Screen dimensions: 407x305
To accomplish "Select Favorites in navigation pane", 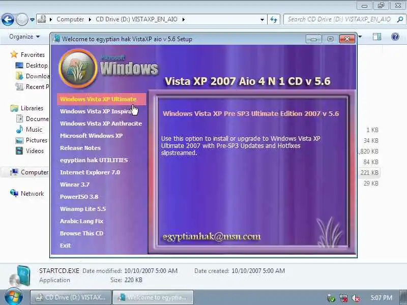I will click(x=33, y=55).
